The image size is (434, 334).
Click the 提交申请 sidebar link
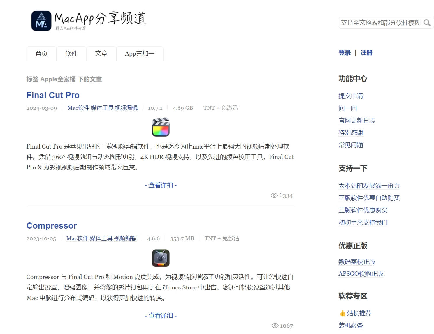point(351,96)
